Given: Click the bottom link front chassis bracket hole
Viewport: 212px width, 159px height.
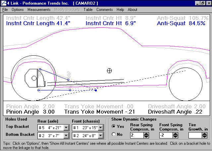Looking at the screenshot, I should pyautogui.click(x=70, y=90).
